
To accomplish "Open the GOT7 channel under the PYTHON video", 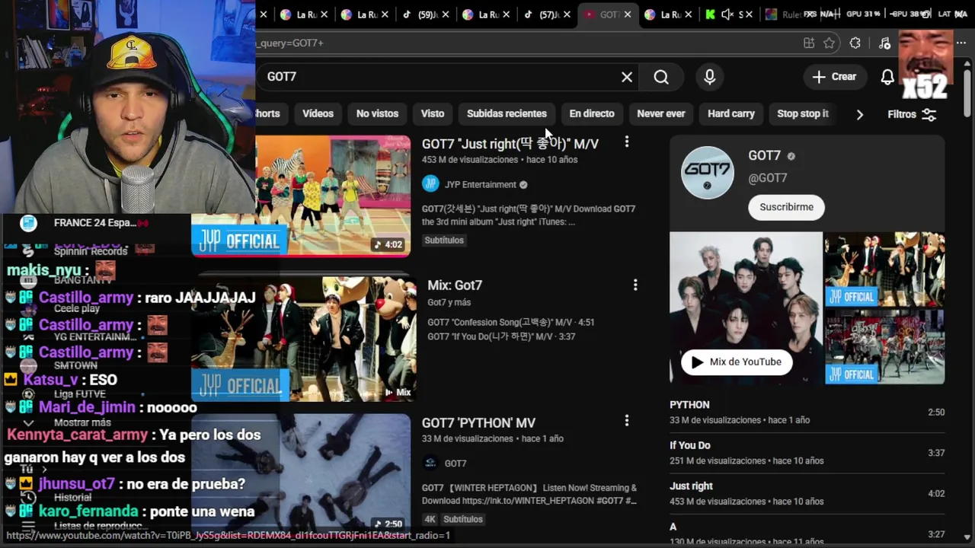I will (x=456, y=464).
